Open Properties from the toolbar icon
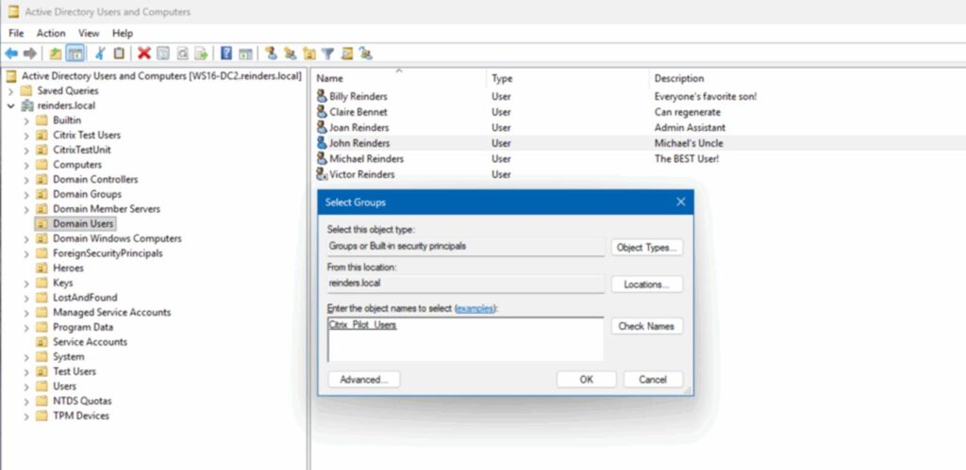 point(162,54)
